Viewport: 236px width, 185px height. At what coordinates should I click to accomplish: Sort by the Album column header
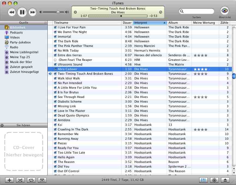[179, 23]
